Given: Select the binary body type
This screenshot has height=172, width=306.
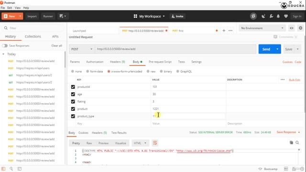Looking at the screenshot, I should coord(161,71).
